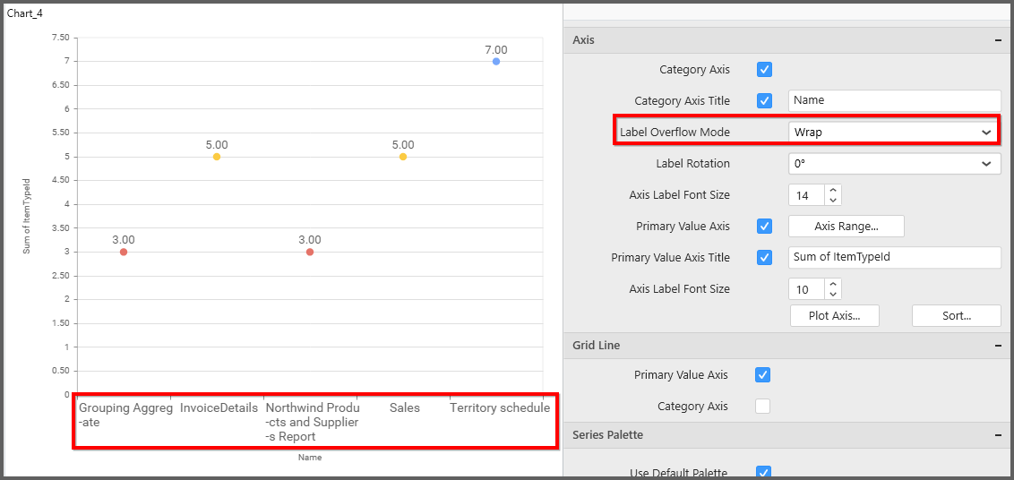Click the Sort... button
The image size is (1014, 480).
tap(956, 315)
